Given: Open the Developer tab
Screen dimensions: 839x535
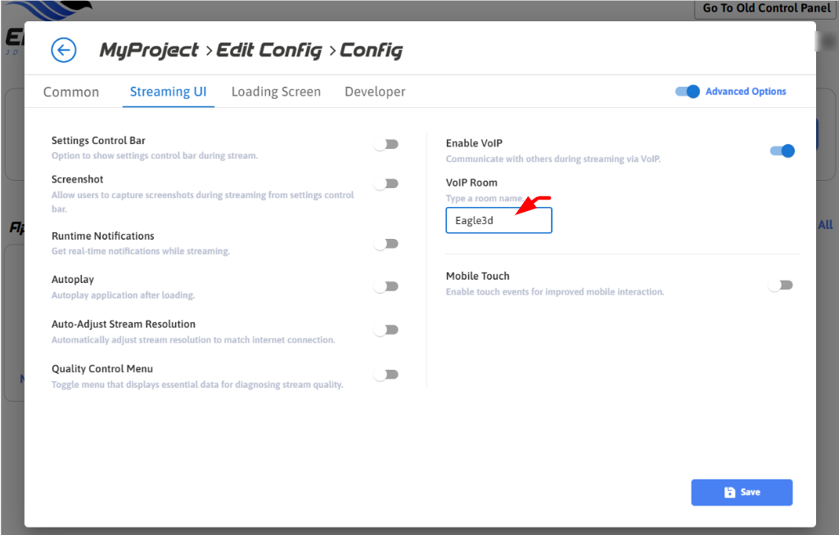Looking at the screenshot, I should pyautogui.click(x=375, y=92).
